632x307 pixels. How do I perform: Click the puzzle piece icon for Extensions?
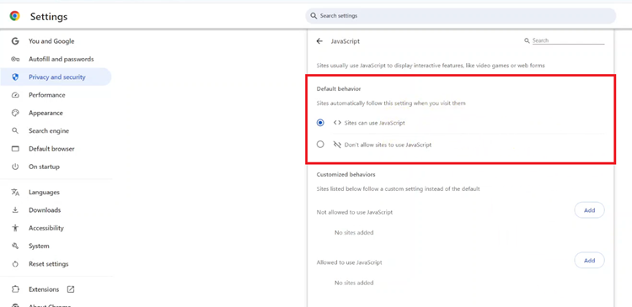tap(15, 289)
